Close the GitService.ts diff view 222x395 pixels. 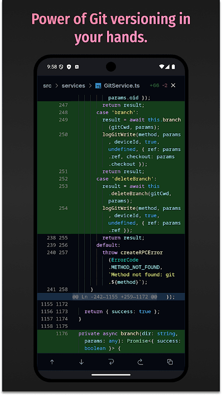(173, 85)
